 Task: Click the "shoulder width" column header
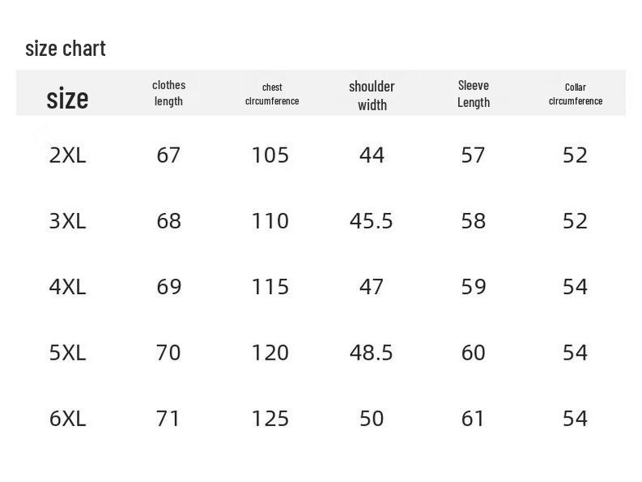(x=372, y=95)
